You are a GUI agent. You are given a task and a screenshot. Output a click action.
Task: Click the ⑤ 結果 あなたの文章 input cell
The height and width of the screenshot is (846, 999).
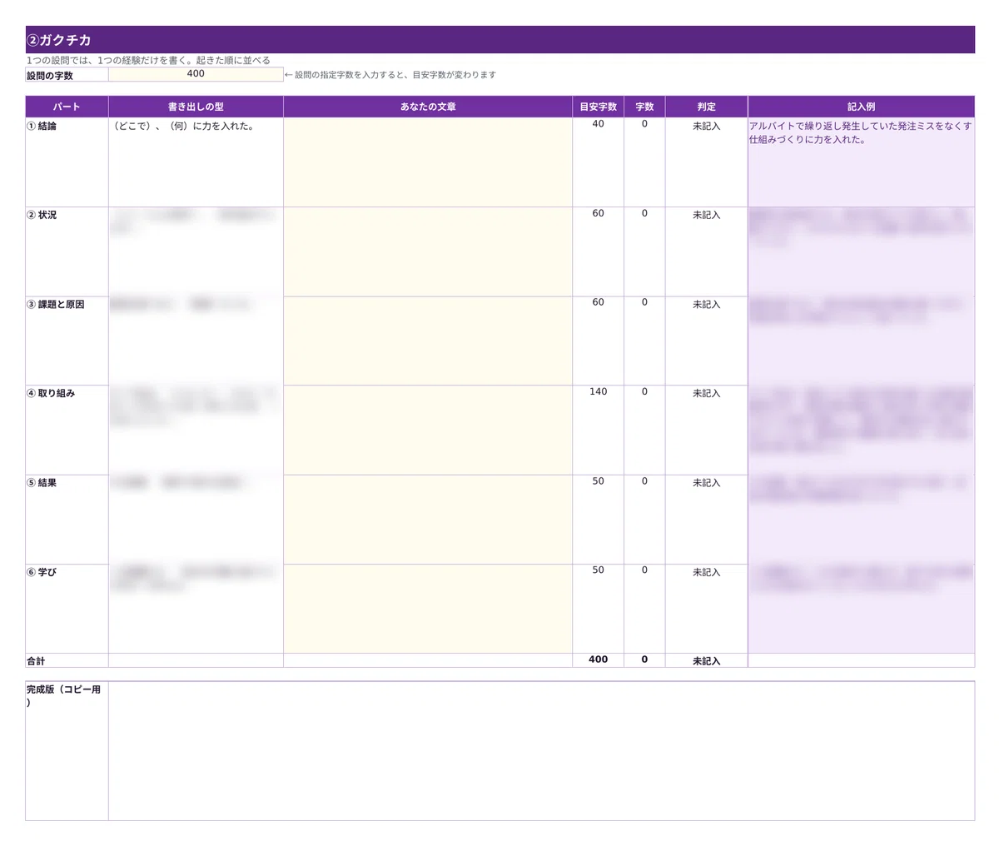[x=428, y=520]
